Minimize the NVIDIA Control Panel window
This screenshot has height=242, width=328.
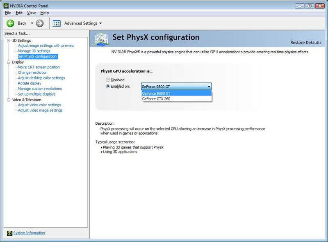click(x=299, y=6)
